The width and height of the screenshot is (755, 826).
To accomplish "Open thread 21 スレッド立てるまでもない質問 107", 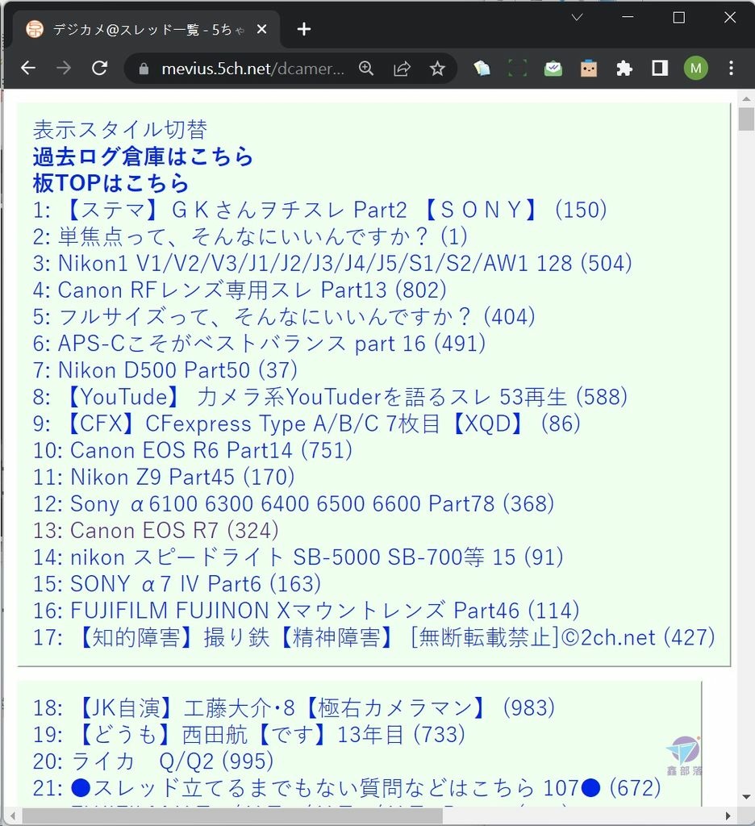I will pyautogui.click(x=347, y=788).
